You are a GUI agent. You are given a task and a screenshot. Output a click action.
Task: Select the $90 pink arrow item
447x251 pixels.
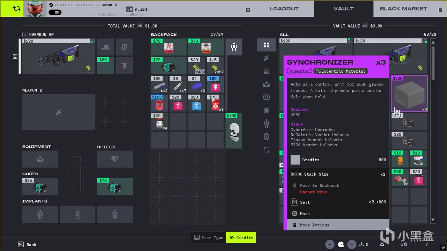point(215,84)
